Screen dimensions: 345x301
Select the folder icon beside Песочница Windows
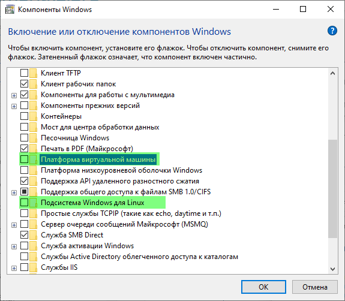click(x=33, y=138)
